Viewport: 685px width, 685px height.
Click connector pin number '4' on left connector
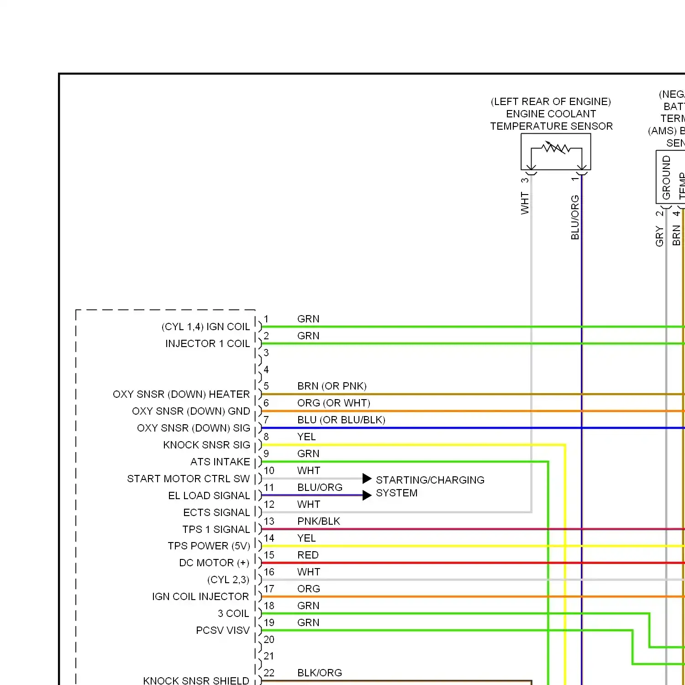click(266, 369)
